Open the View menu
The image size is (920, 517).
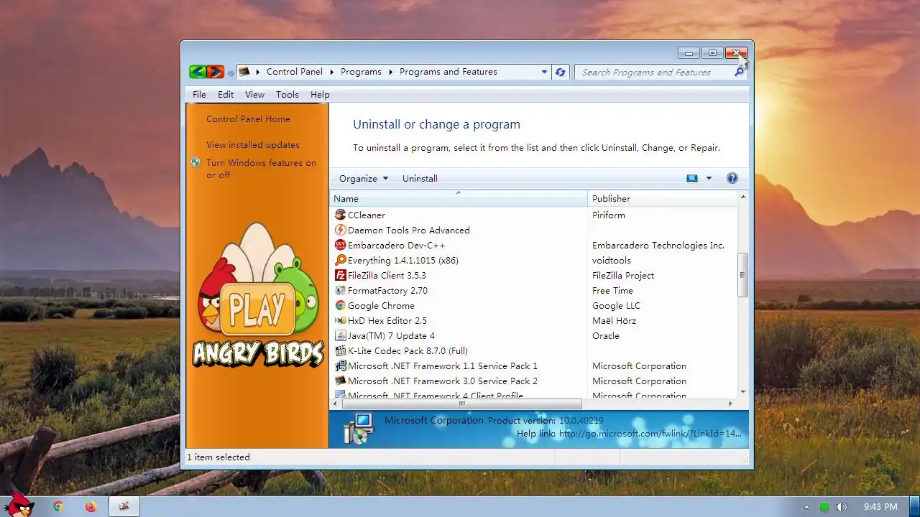pos(254,94)
